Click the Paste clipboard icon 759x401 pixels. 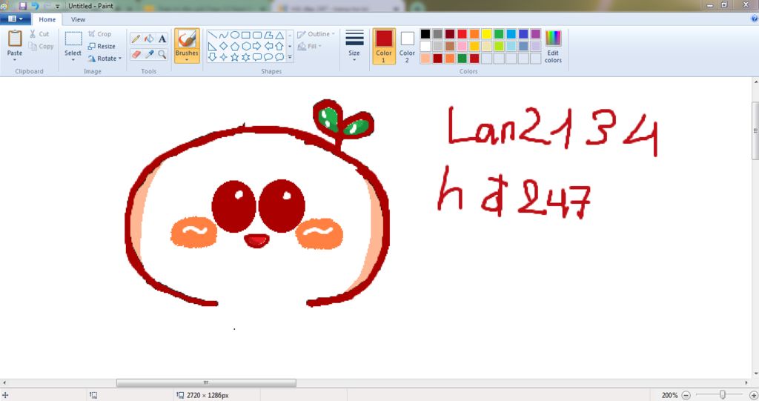[15, 39]
